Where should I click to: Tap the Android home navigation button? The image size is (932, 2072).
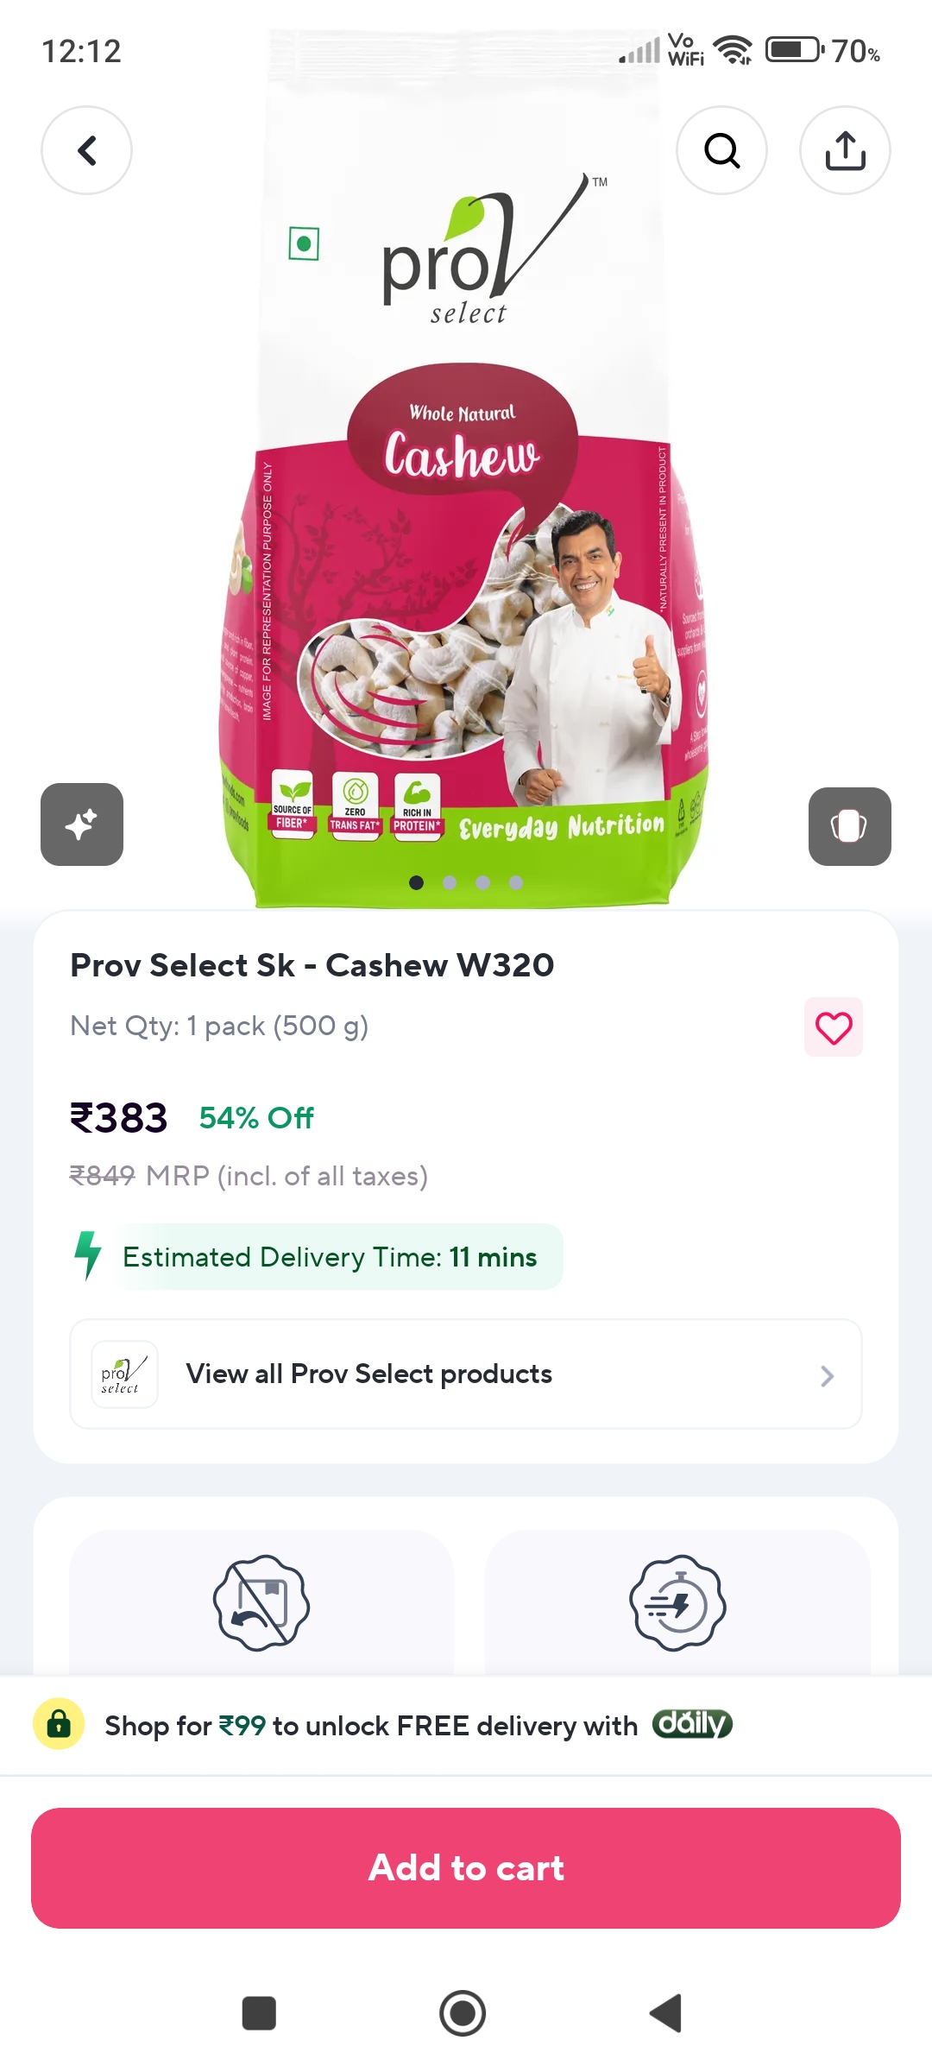tap(463, 2013)
